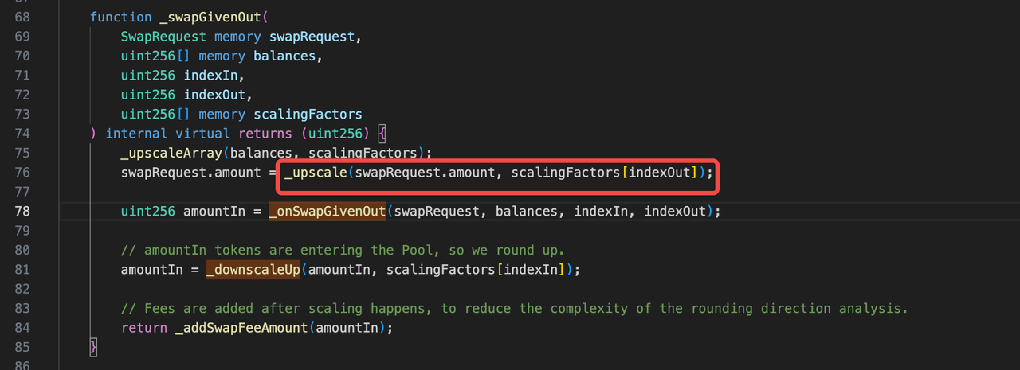Click the highlighted _upscale function call
Image resolution: width=1020 pixels, height=370 pixels.
click(x=315, y=173)
